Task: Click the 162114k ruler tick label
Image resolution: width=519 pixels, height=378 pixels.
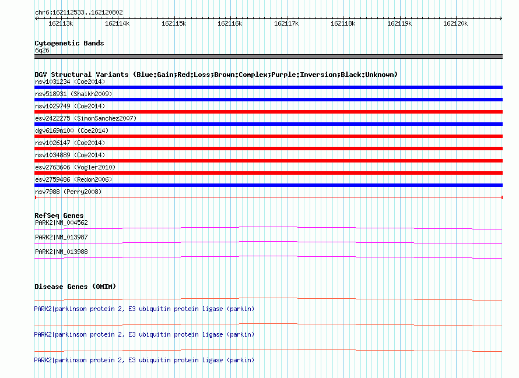Action: coord(117,23)
